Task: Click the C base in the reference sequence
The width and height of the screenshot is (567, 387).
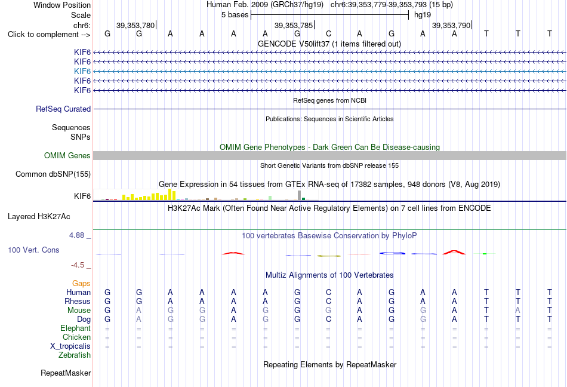Action: click(328, 34)
